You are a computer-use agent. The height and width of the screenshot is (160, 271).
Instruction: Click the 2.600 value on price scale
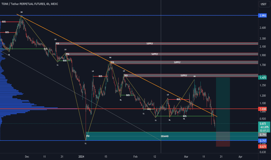point(263,28)
